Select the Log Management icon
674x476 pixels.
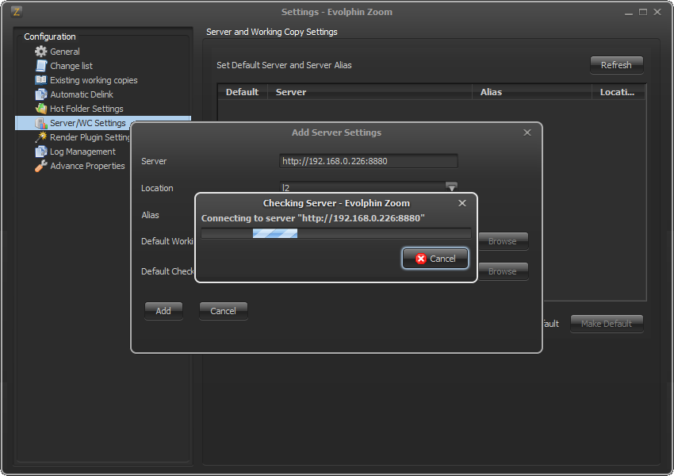pyautogui.click(x=40, y=152)
